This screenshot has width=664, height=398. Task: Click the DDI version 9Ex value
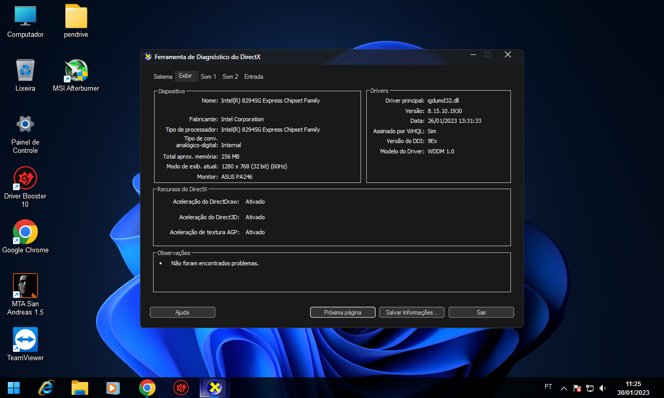click(432, 141)
